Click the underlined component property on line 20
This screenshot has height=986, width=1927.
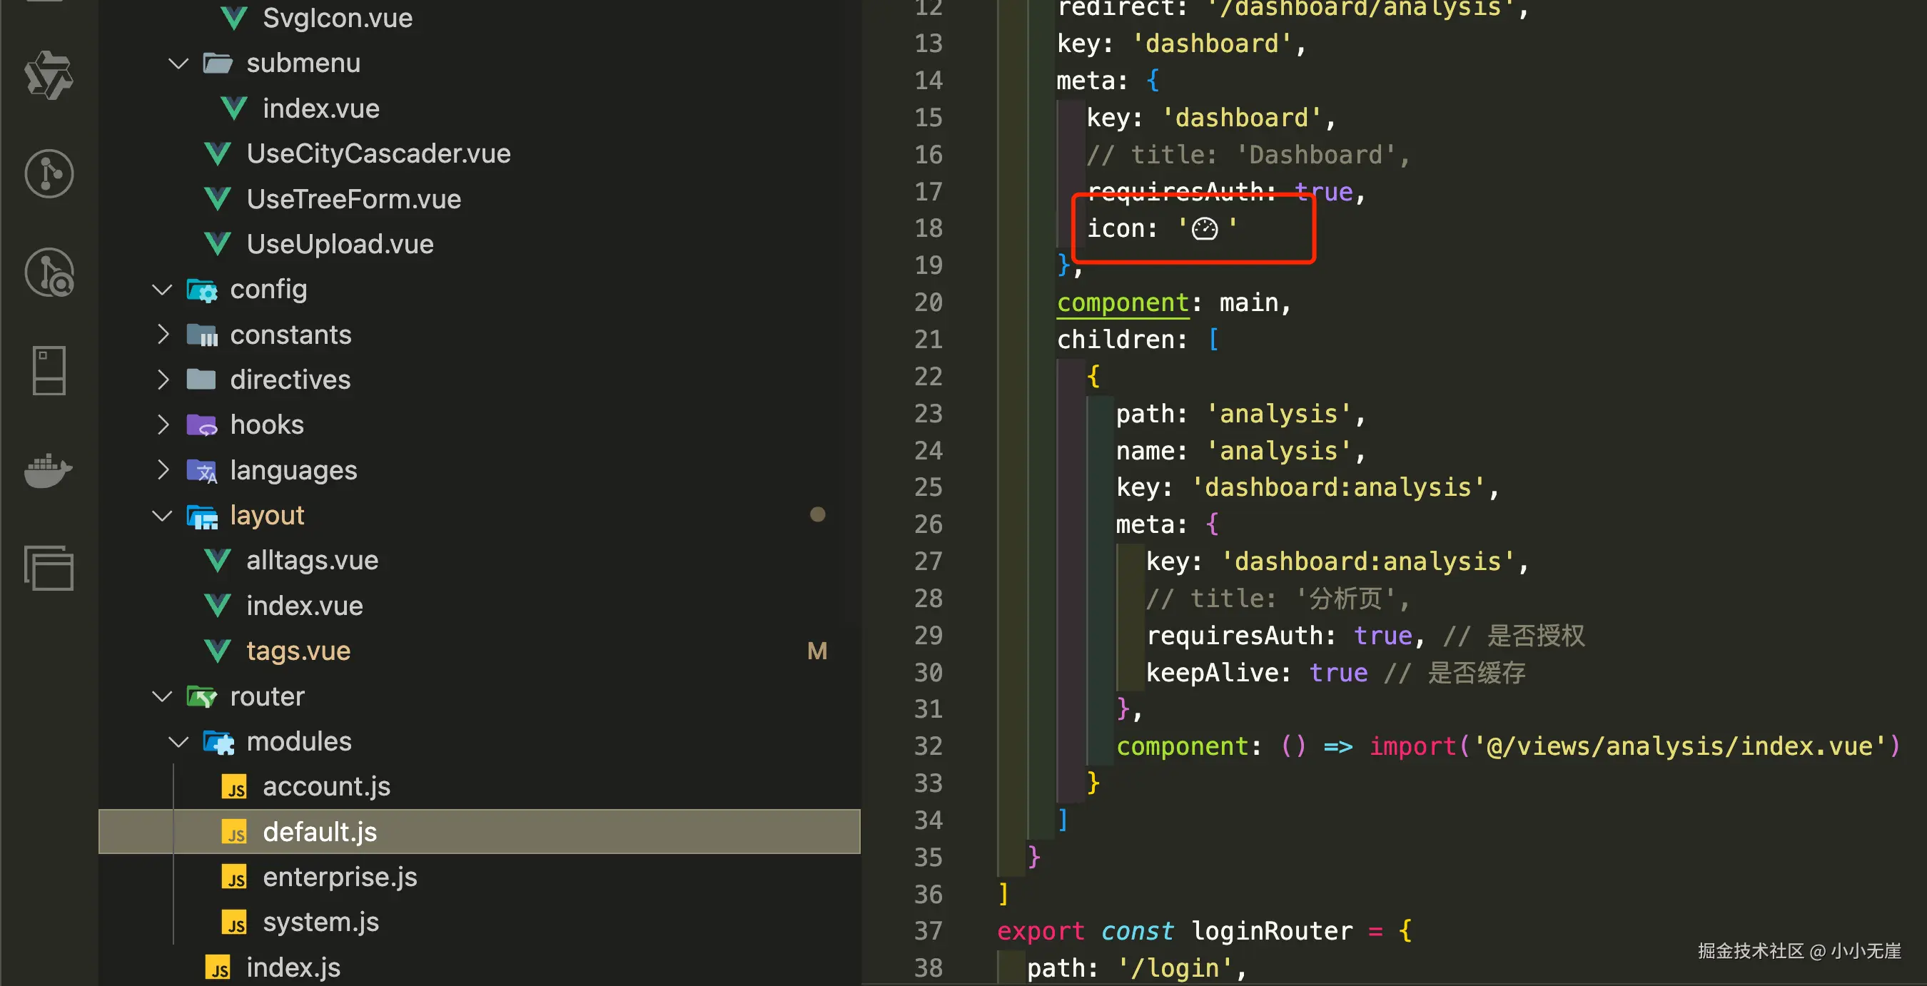(x=1122, y=303)
